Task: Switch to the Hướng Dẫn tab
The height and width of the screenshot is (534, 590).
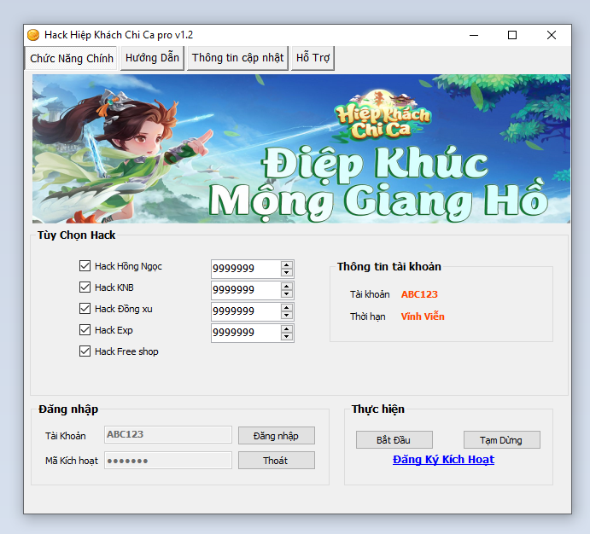Action: (152, 58)
